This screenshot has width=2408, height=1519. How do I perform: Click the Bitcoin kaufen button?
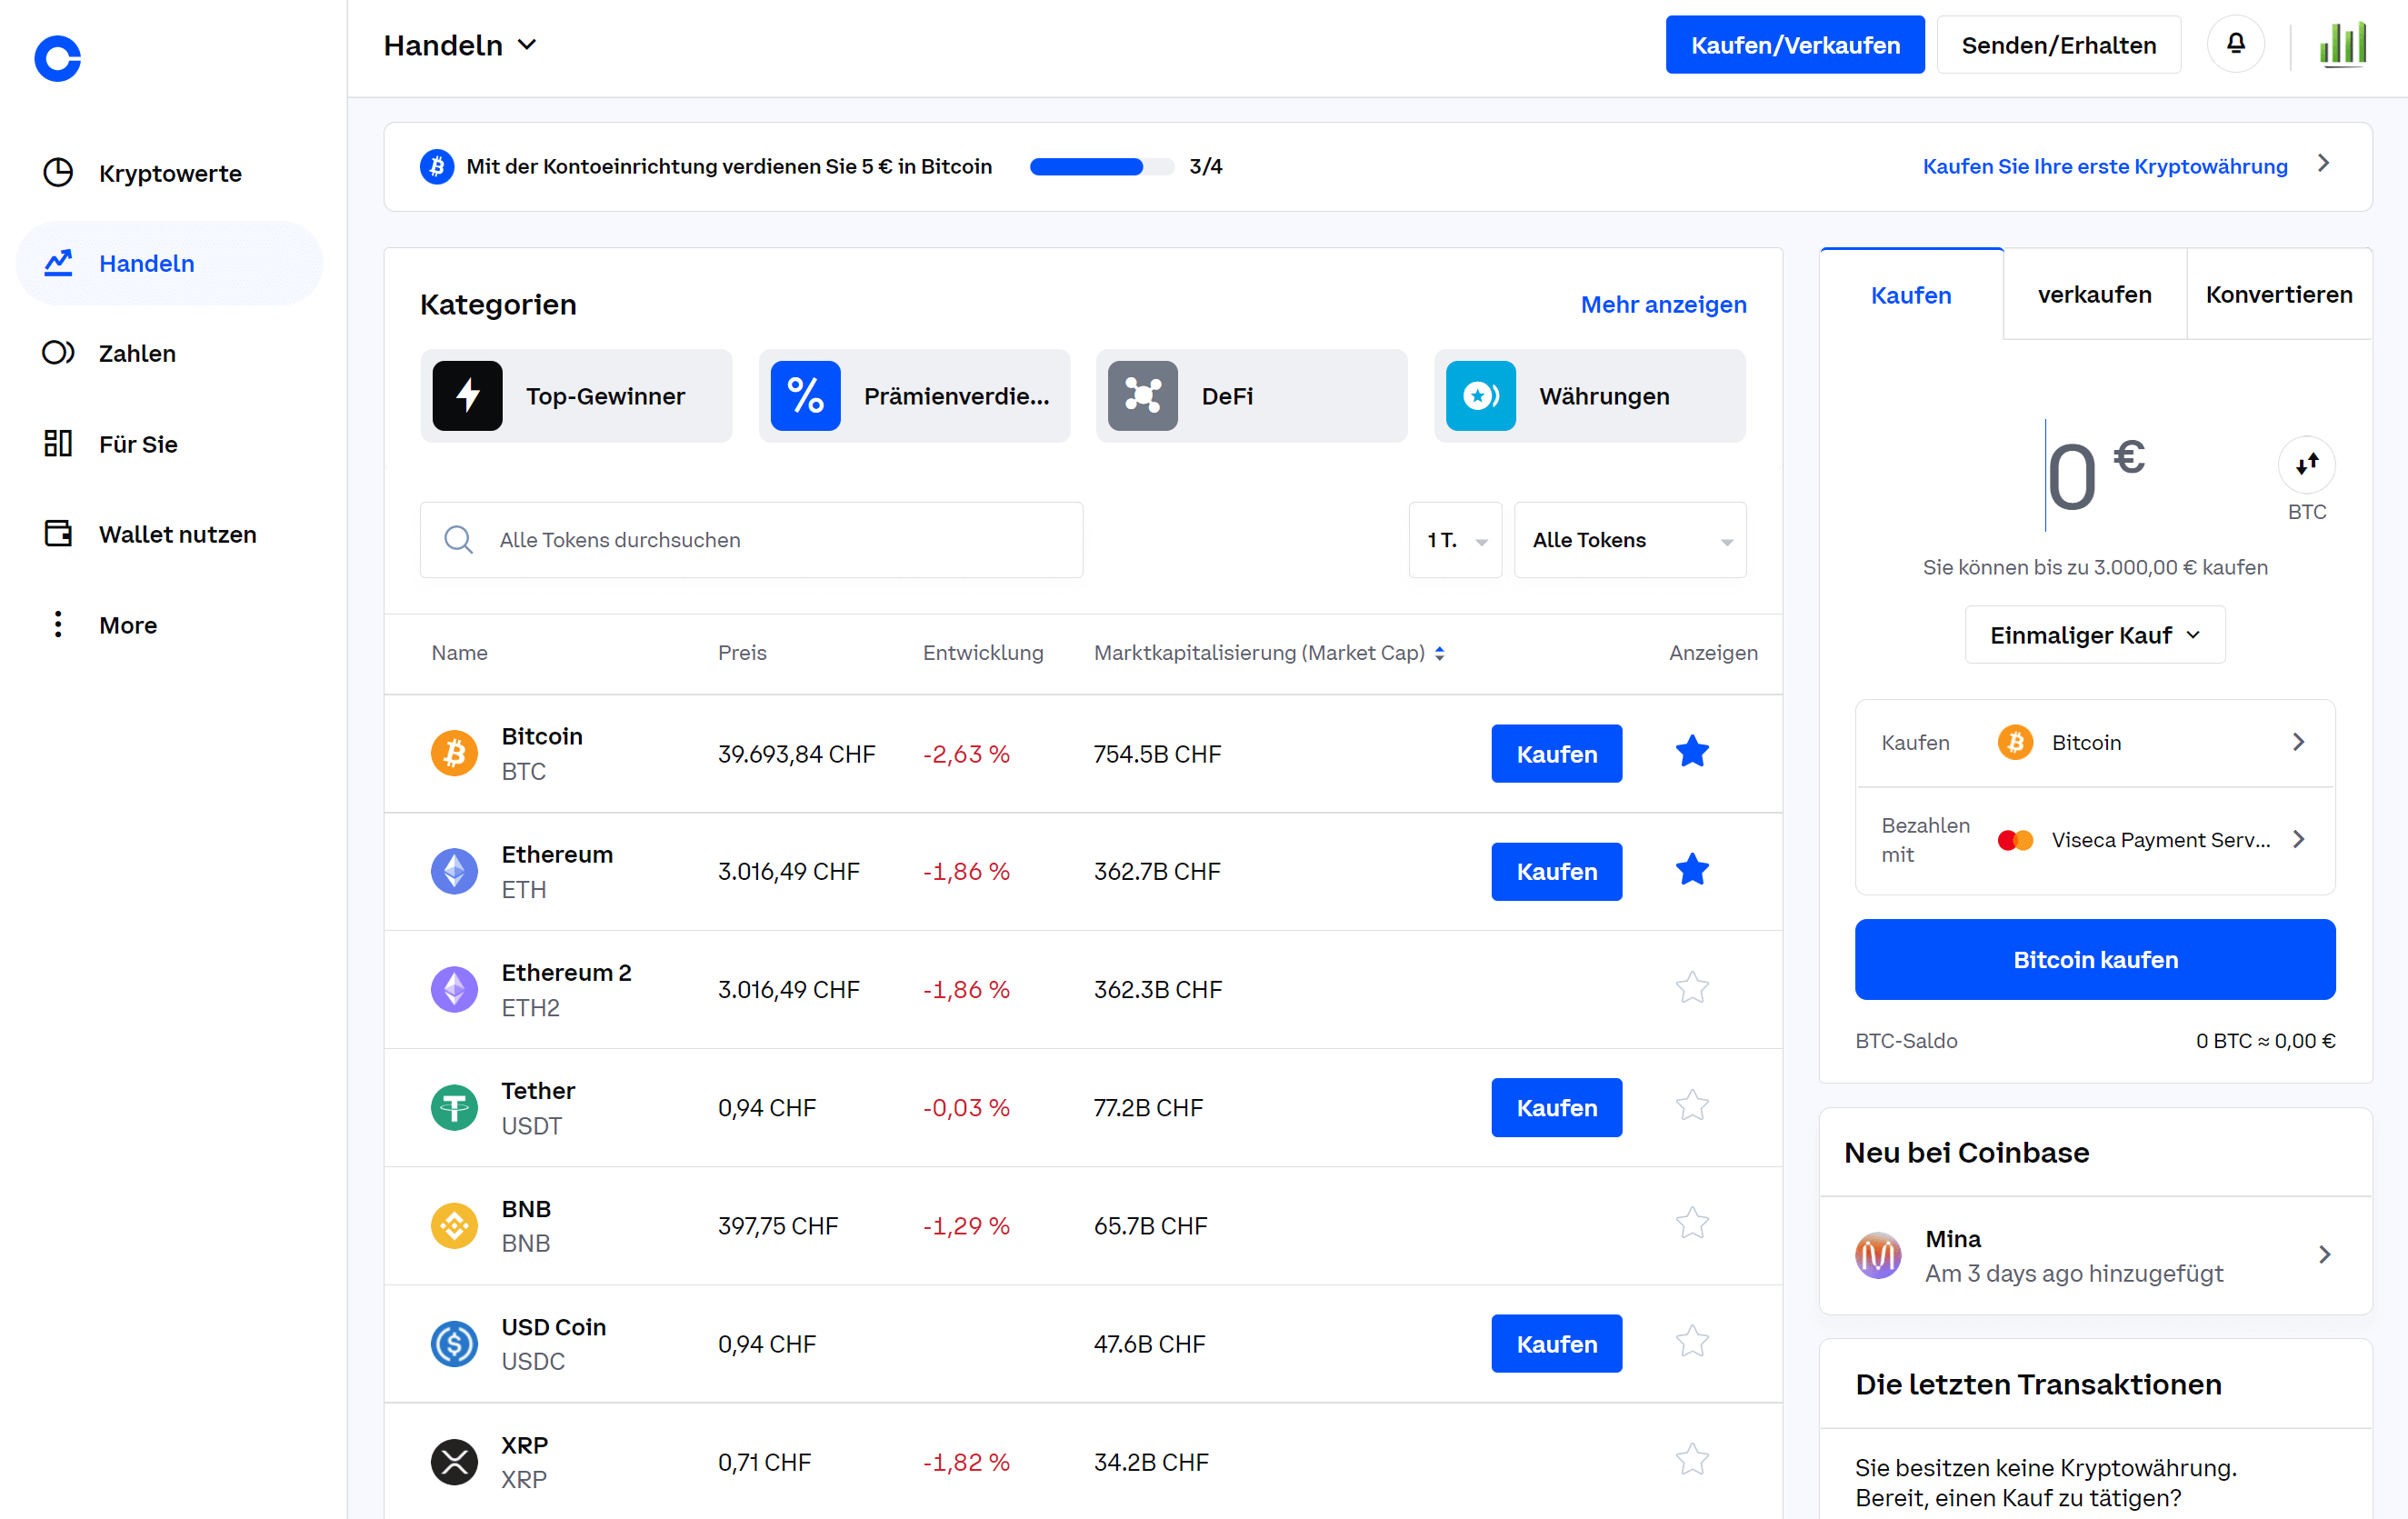[x=2094, y=959]
